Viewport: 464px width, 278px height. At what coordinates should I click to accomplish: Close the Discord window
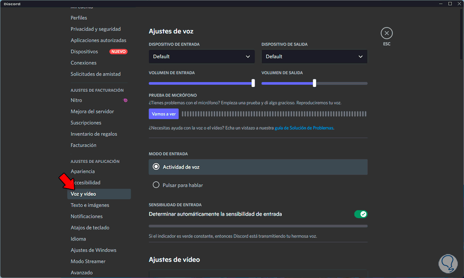(x=459, y=3)
